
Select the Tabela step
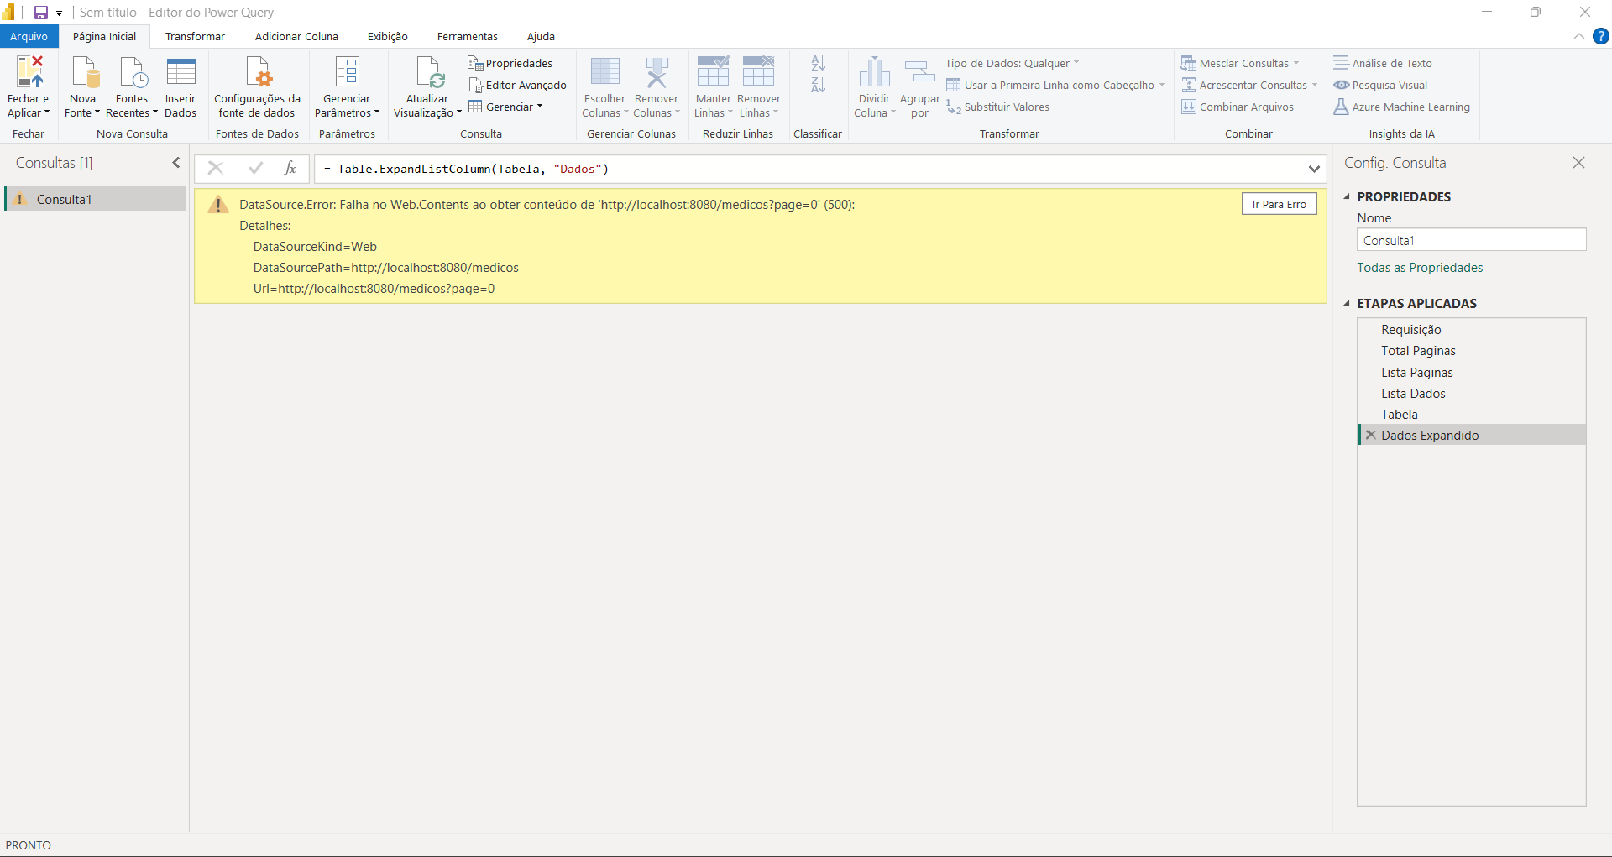(x=1472, y=414)
